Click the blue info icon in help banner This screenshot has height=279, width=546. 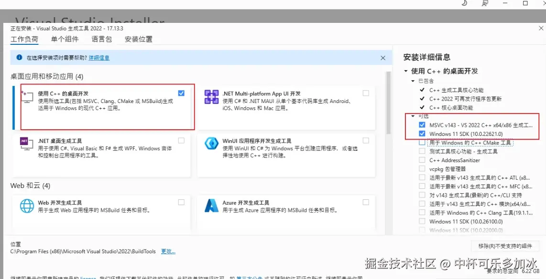(19, 58)
